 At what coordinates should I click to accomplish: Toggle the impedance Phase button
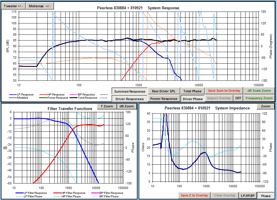[266, 196]
